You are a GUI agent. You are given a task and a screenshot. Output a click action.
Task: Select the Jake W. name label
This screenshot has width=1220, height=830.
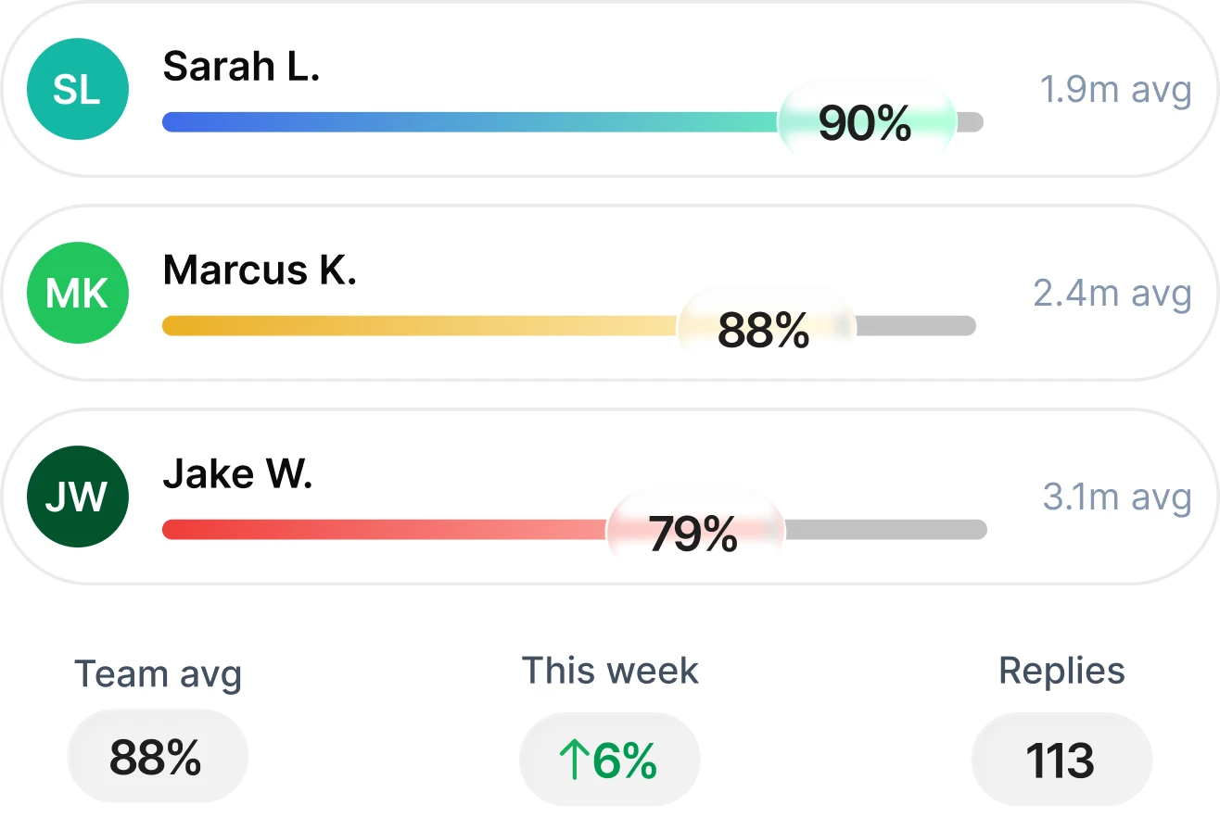[238, 474]
